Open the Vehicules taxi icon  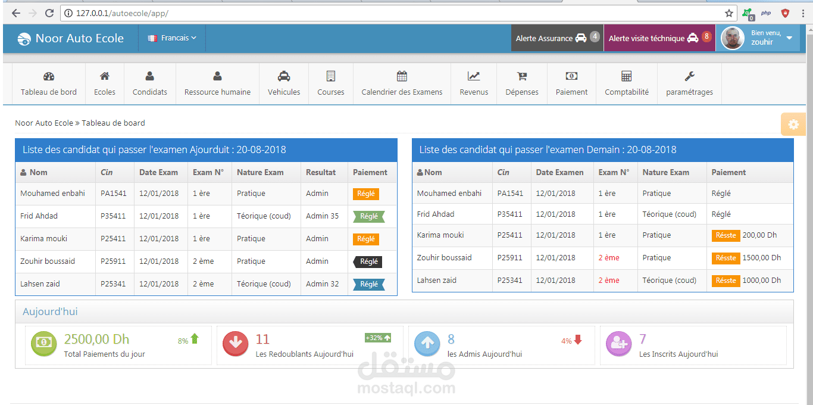(x=284, y=76)
